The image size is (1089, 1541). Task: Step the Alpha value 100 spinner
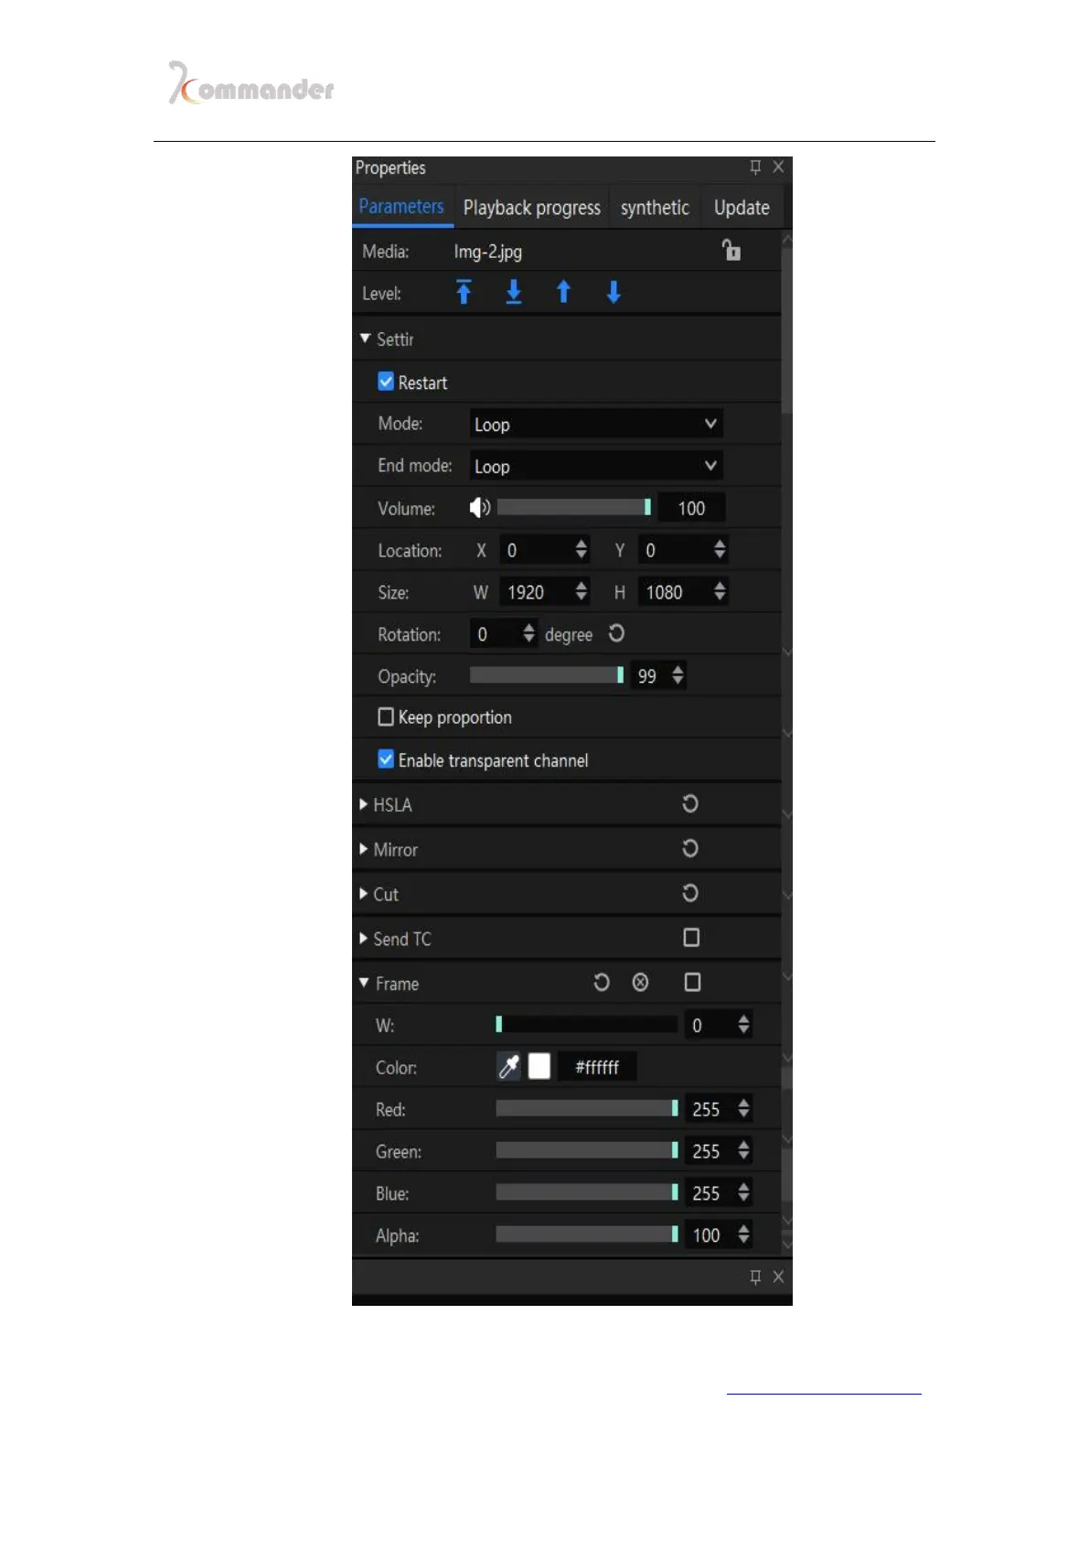(743, 1234)
